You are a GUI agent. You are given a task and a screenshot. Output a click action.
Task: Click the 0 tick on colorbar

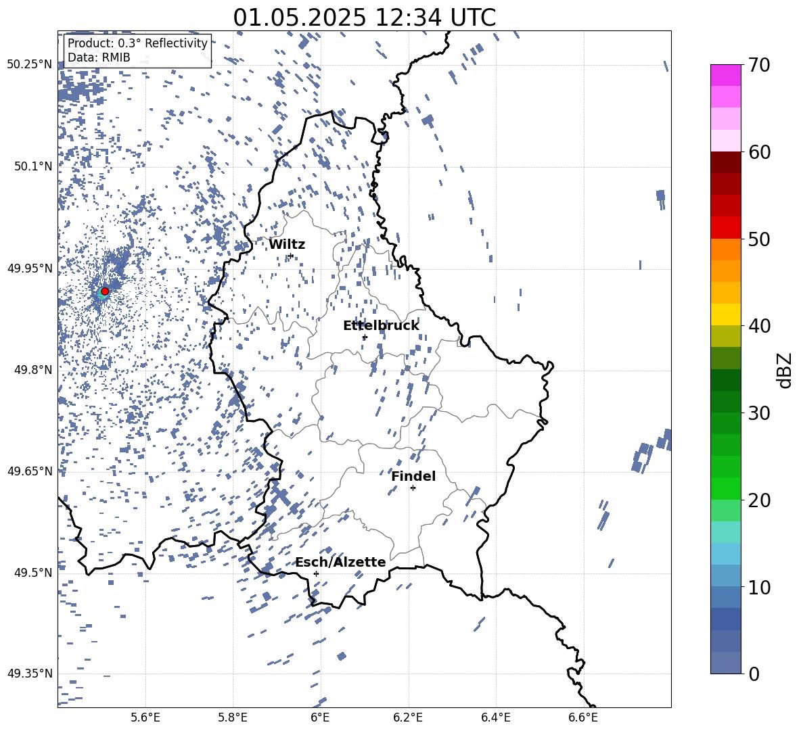[754, 674]
